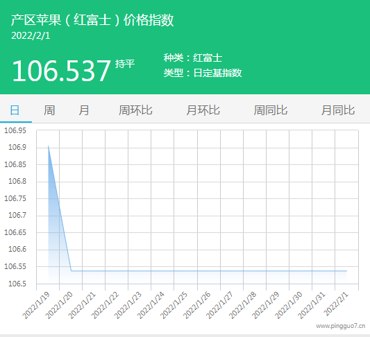The image size is (370, 337).
Task: Open the 月同比 tab
Action: (x=338, y=110)
